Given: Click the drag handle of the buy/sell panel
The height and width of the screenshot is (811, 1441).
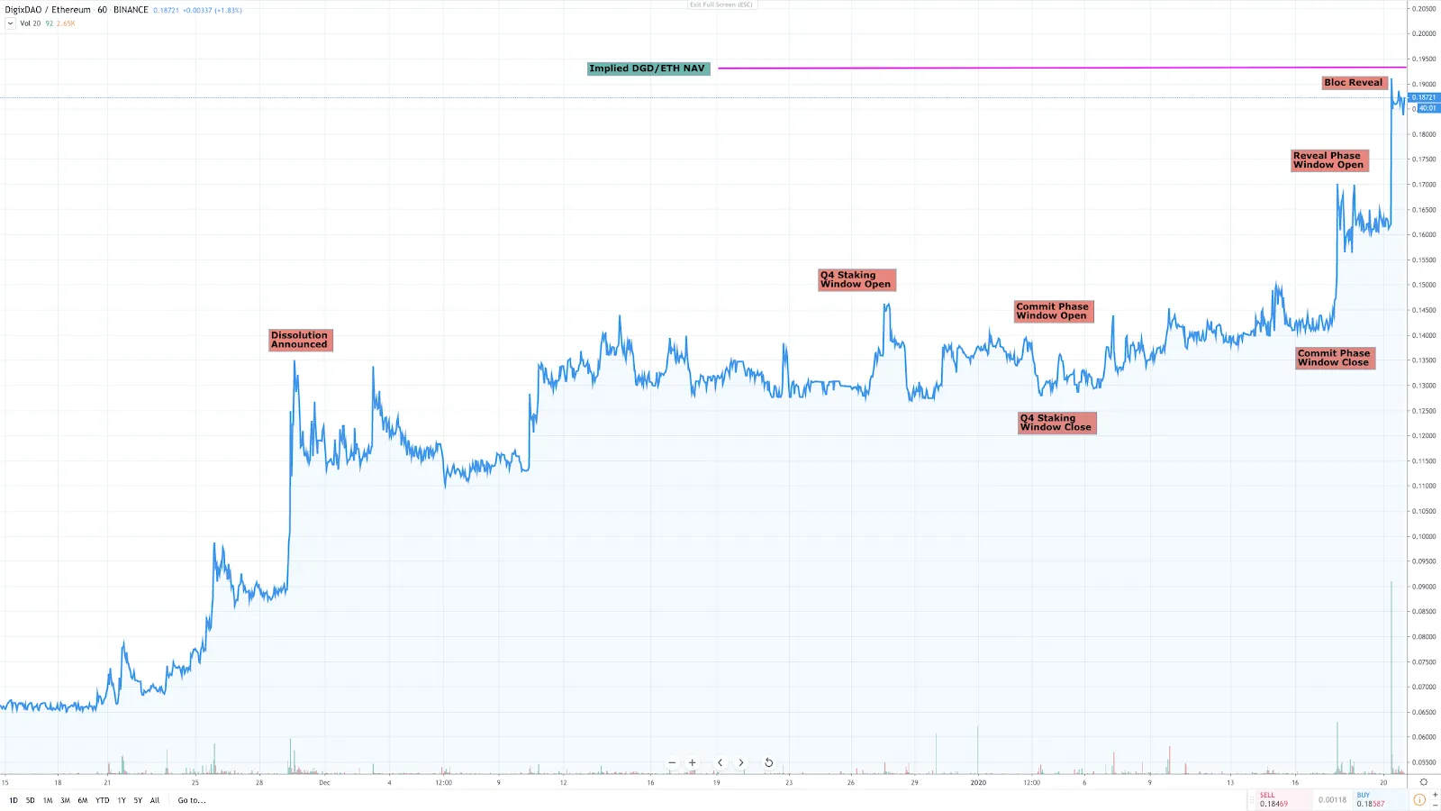Looking at the screenshot, I should (1251, 799).
